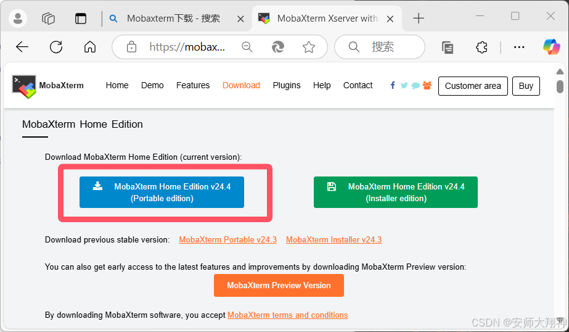Open the browser profile avatar
This screenshot has width=569, height=332.
[x=18, y=18]
